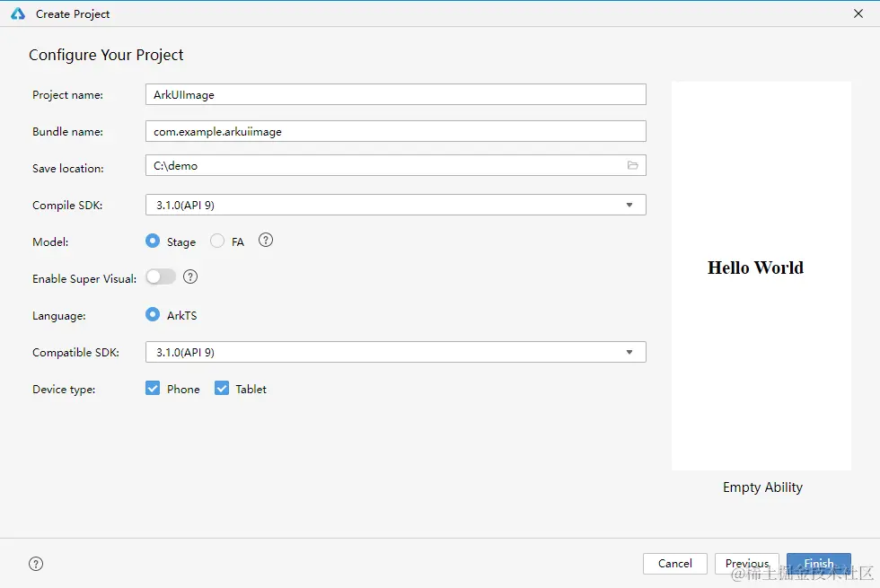Click the Project name: label
This screenshot has height=588, width=880.
point(68,95)
